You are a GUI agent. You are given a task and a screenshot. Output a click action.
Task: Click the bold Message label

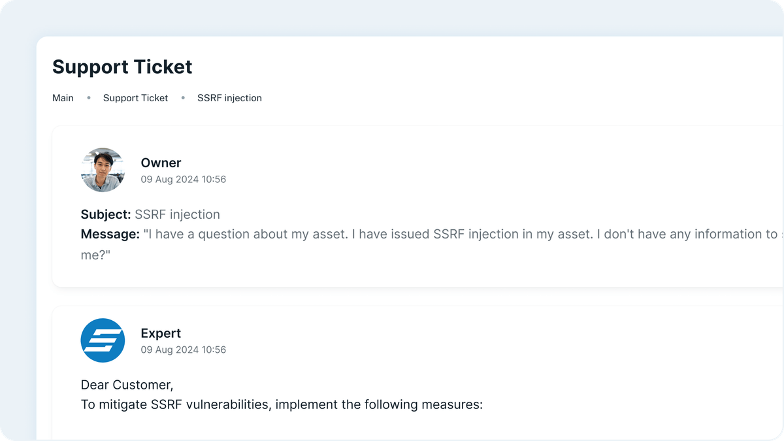(110, 234)
